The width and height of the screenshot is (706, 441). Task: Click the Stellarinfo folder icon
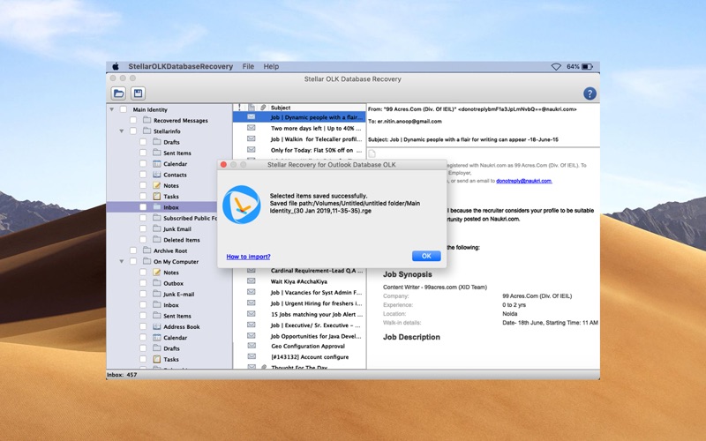click(x=146, y=131)
